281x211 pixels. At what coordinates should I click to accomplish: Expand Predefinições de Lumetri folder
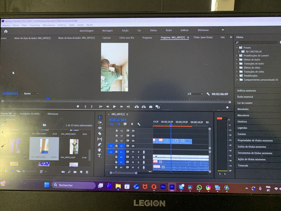[237, 56]
